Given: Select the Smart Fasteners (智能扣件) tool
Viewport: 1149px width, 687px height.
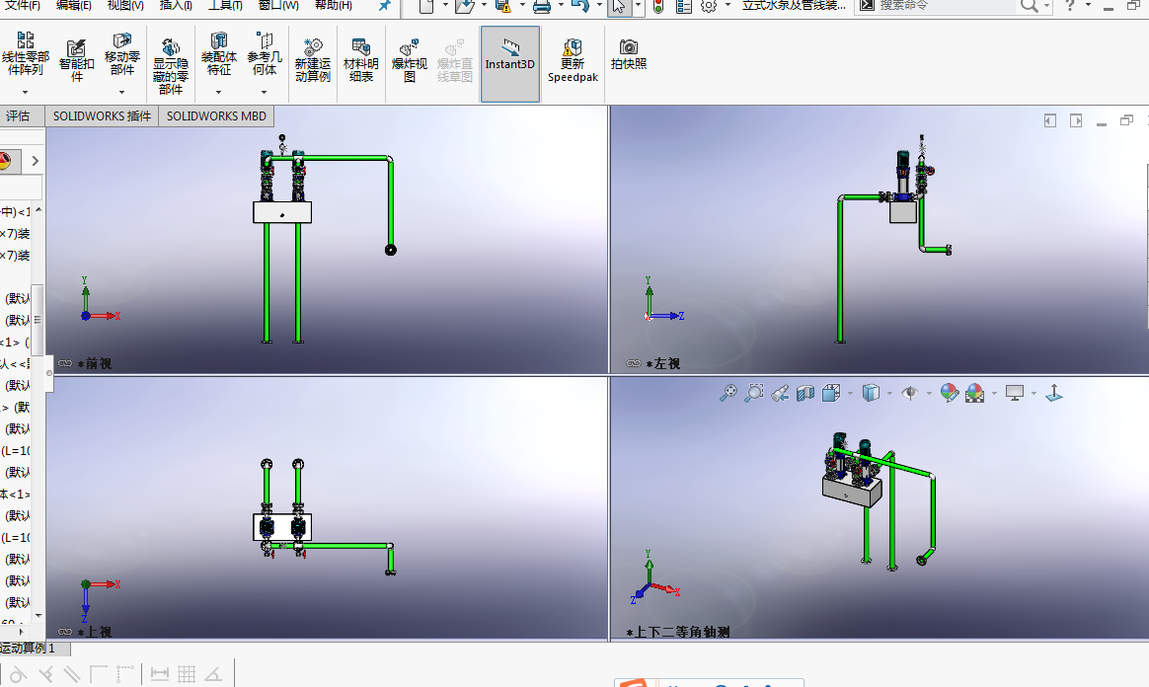Looking at the screenshot, I should [x=76, y=60].
